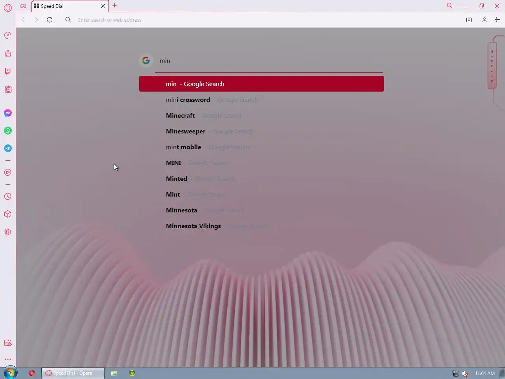
Task: Open GX Cleaner broom icon
Action: pyautogui.click(x=8, y=53)
